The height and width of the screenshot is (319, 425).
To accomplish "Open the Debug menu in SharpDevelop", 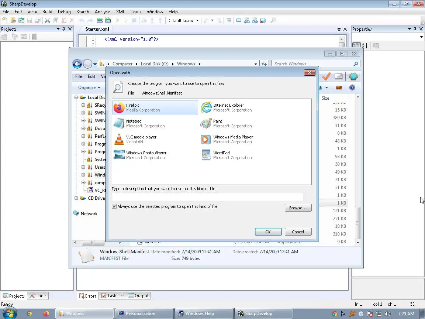I will pyautogui.click(x=64, y=12).
